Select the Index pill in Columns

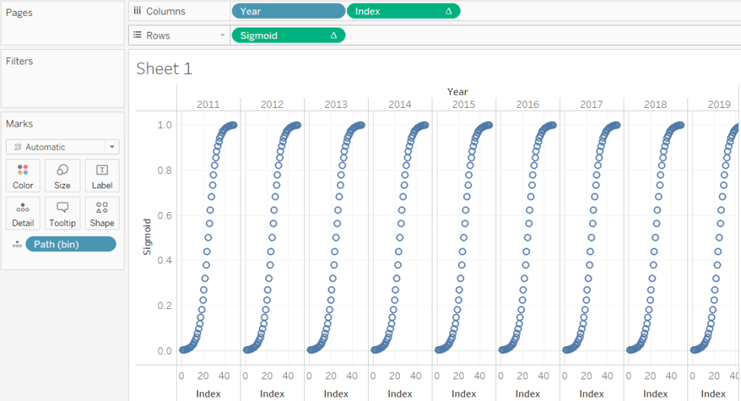coord(403,12)
